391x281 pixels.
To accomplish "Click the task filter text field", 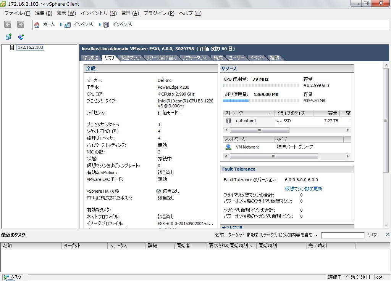I will click(343, 235).
